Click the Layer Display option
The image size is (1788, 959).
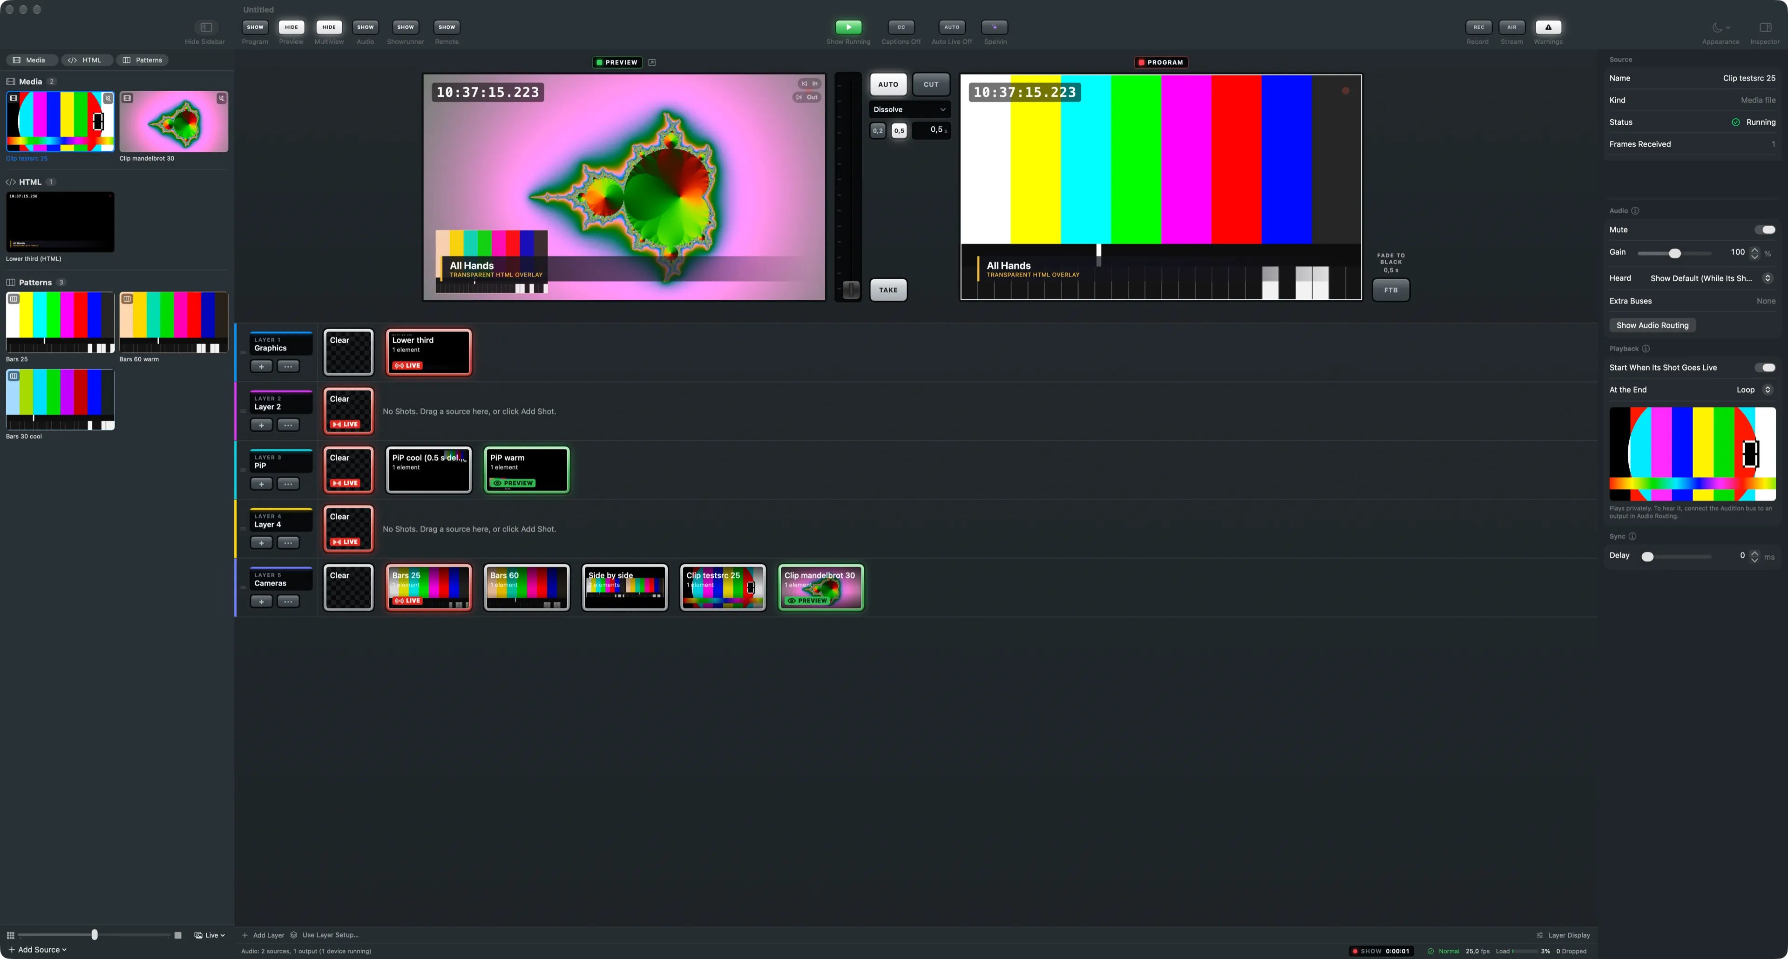point(1563,935)
